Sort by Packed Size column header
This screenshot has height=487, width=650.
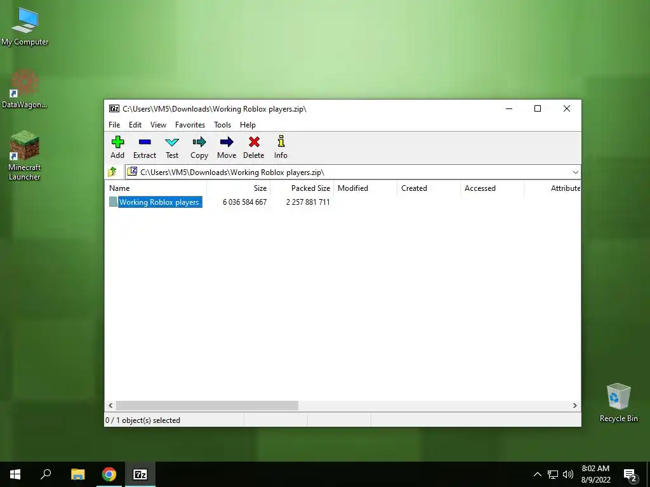click(302, 188)
